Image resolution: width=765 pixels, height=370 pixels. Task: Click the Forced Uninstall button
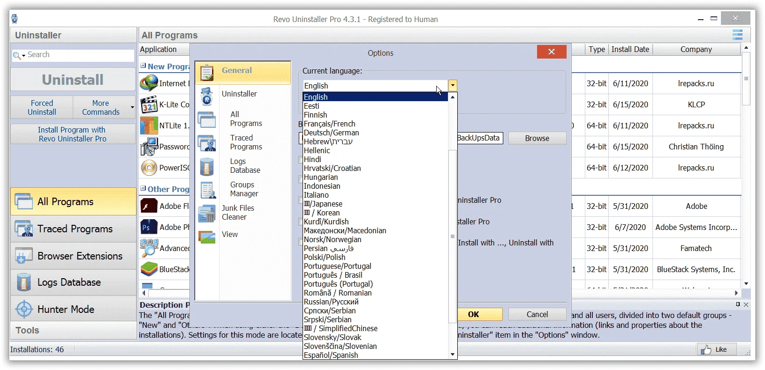pos(42,107)
